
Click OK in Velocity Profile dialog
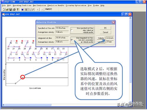pyautogui.click(x=105, y=28)
